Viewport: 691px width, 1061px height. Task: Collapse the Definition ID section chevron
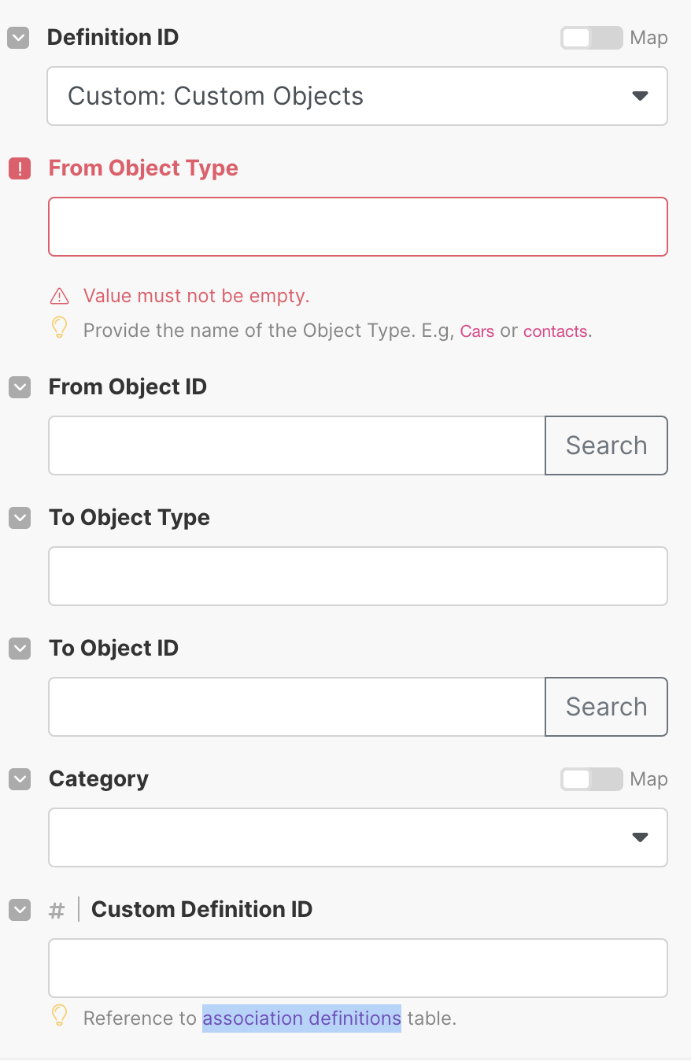[18, 37]
